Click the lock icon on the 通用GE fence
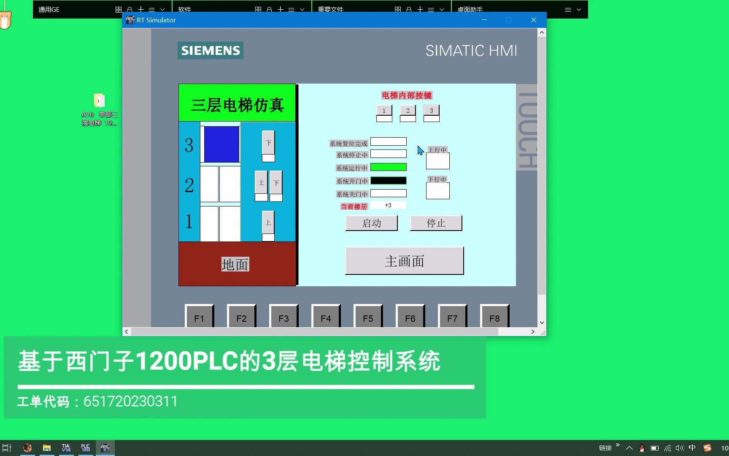The width and height of the screenshot is (729, 456). (x=130, y=9)
